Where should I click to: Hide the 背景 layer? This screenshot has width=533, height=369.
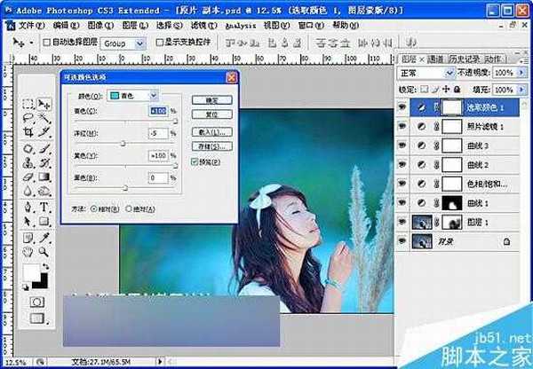[x=402, y=241]
